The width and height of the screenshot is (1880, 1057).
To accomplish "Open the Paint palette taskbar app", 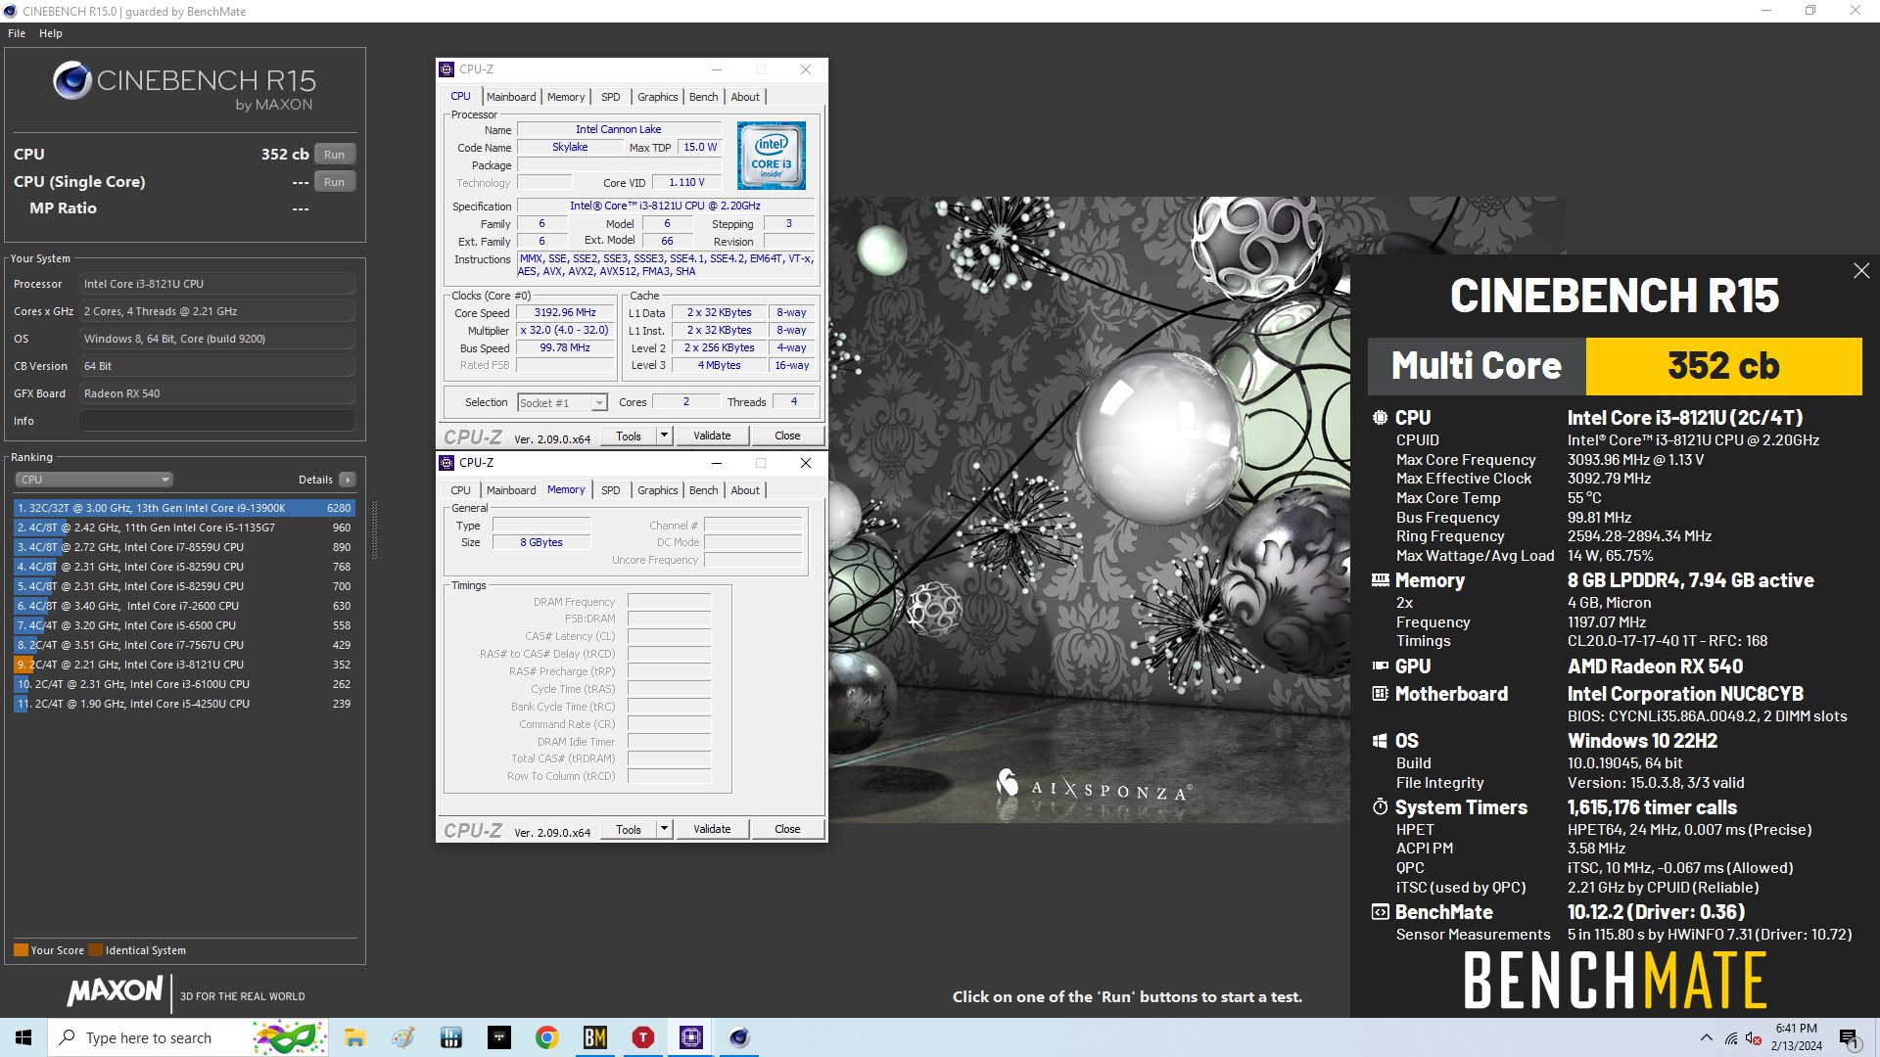I will coord(403,1037).
